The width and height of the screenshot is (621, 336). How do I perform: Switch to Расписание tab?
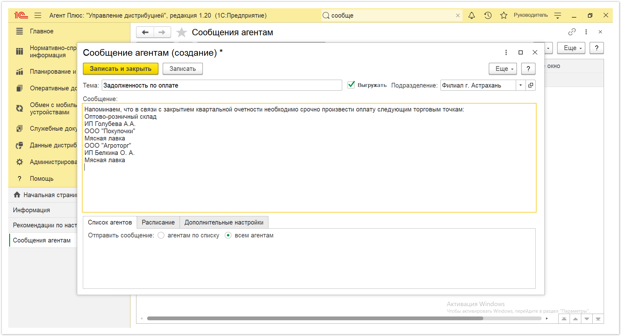(x=158, y=222)
